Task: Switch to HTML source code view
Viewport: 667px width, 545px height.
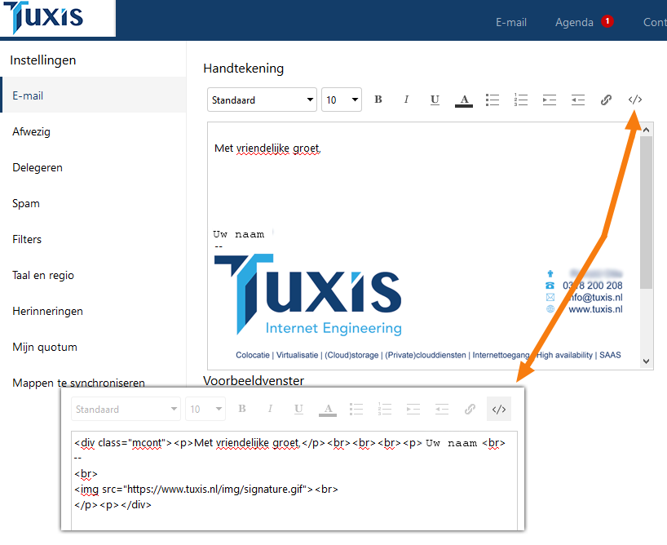Action: pos(635,100)
